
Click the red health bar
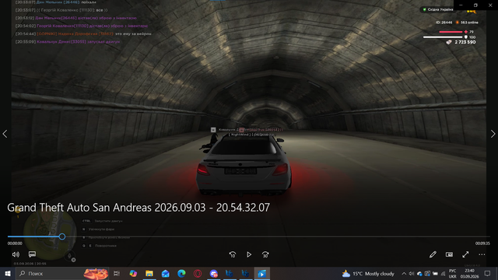[x=451, y=32]
